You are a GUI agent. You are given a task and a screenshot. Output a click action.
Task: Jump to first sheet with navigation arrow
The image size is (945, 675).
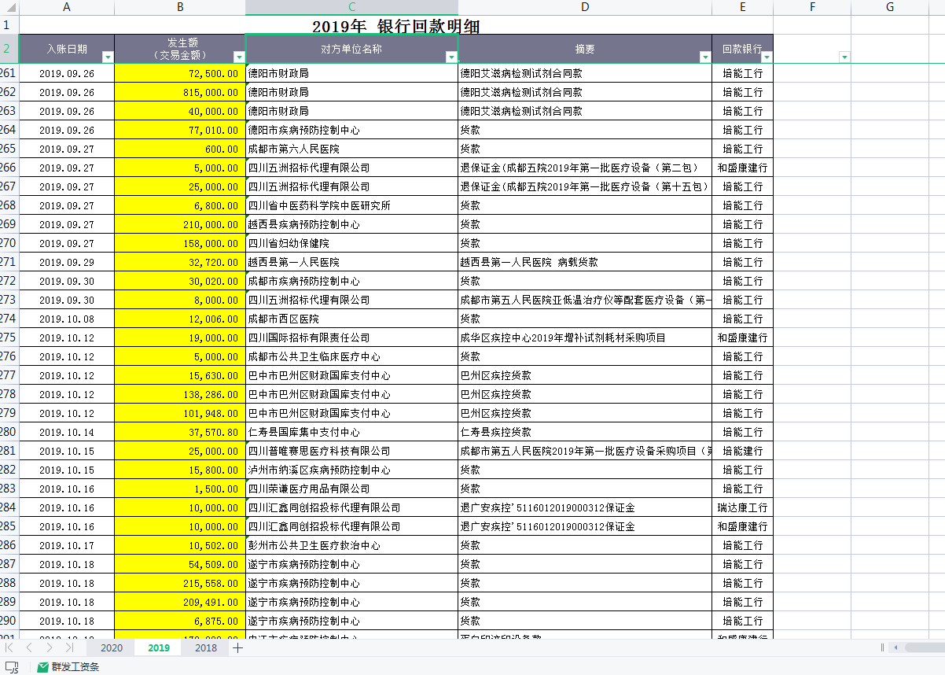tap(9, 647)
